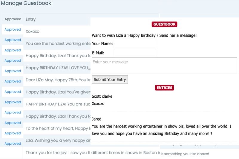
Task: Select the Xoxoxo entry text in table
Action: point(33,31)
